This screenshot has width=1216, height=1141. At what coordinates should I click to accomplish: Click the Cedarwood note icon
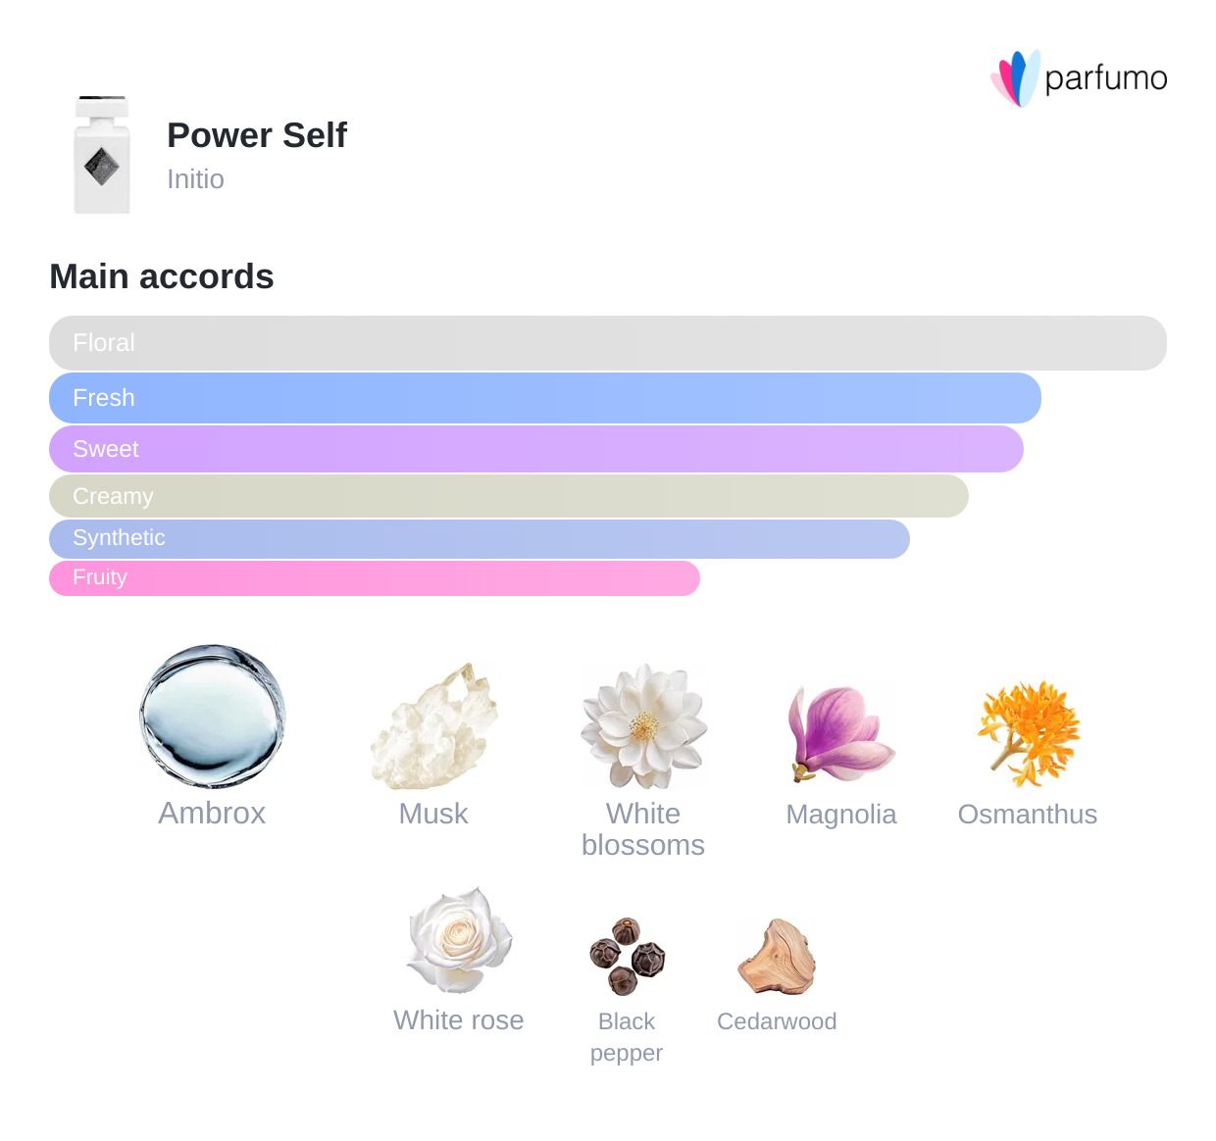[x=777, y=957]
